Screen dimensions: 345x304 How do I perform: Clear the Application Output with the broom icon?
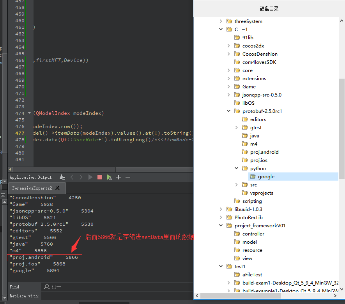pyautogui.click(x=62, y=177)
